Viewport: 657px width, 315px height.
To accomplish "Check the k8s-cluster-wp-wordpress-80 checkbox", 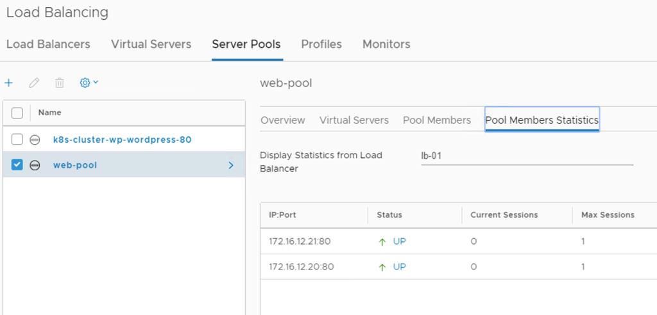I will coord(17,140).
